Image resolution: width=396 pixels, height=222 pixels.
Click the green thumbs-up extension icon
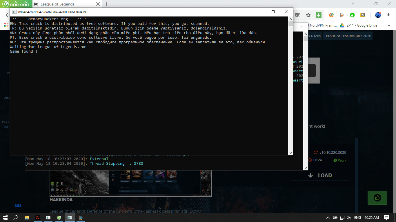[352, 15]
